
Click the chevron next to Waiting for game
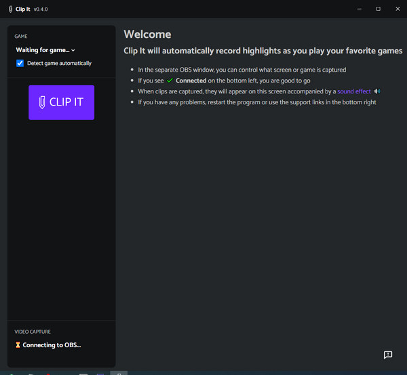pos(73,50)
